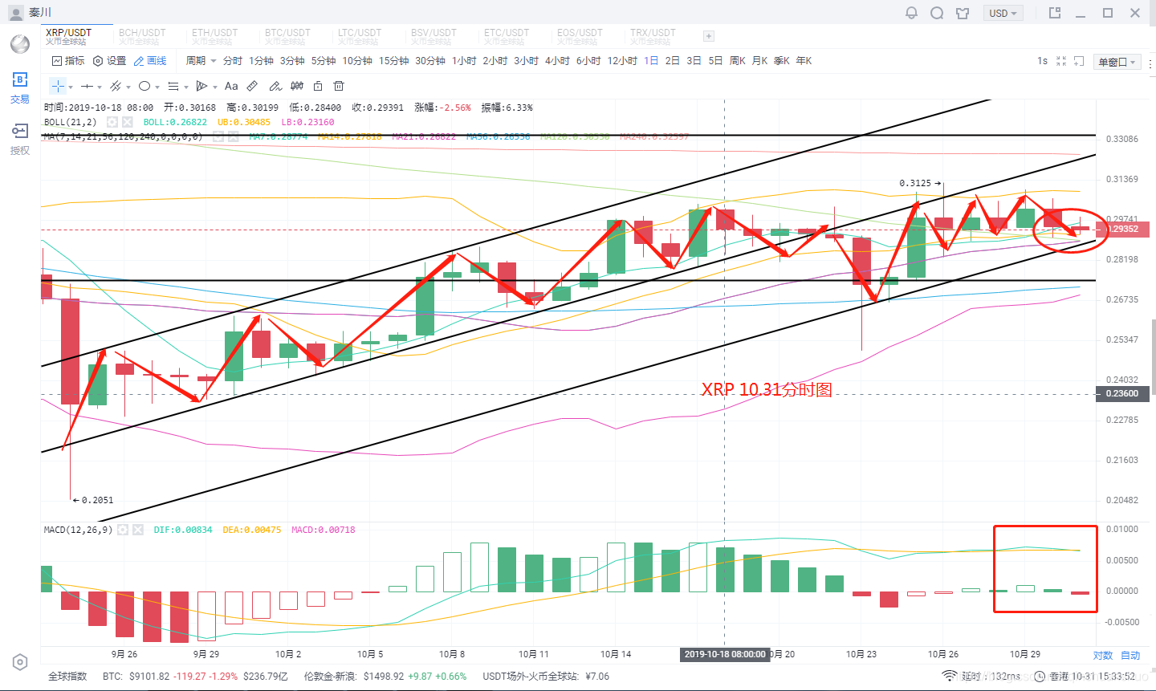
Task: Click the 2019-10-18 08:00:00 time marker
Action: tap(725, 654)
